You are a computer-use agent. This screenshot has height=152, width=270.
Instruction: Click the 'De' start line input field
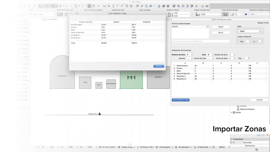247,41
